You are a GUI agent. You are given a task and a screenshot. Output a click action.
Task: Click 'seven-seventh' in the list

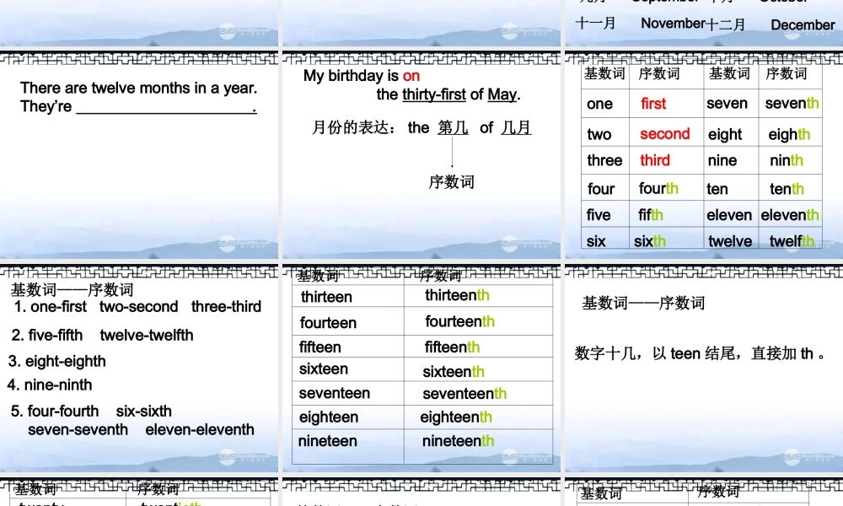(78, 429)
